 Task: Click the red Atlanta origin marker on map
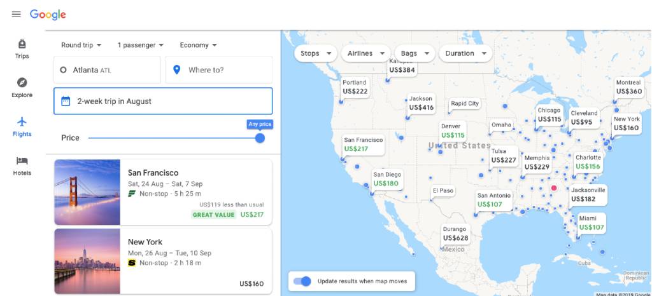tap(554, 188)
